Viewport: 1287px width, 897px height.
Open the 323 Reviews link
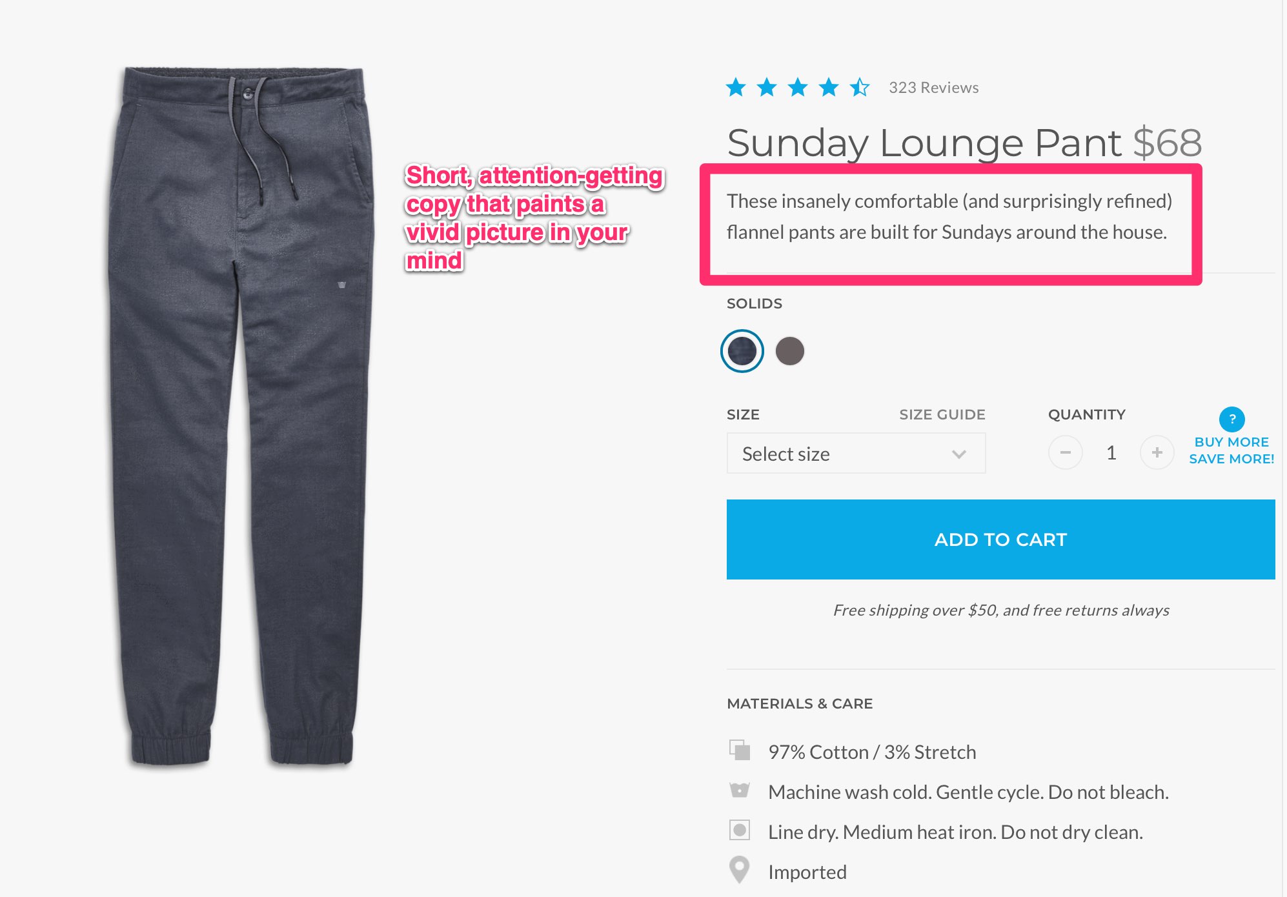[x=933, y=88]
